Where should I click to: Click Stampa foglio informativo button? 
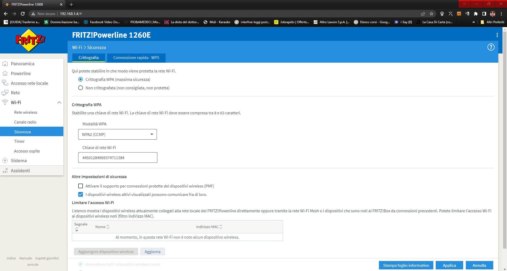coord(406,265)
